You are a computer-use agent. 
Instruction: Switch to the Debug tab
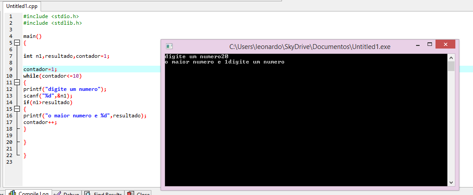coord(68,194)
